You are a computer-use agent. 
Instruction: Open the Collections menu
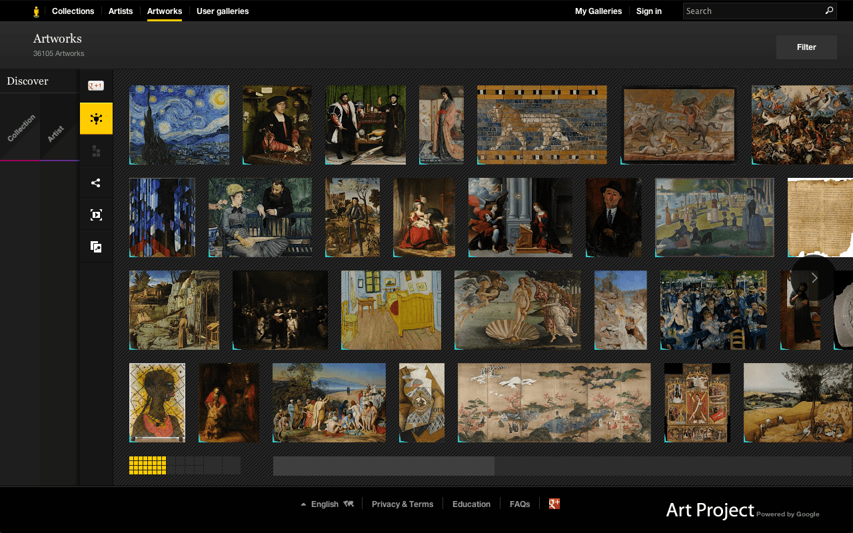pos(73,11)
